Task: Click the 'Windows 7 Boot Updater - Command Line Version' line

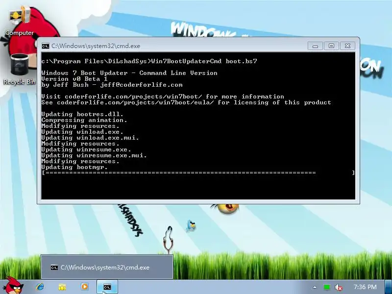Action: coord(129,73)
